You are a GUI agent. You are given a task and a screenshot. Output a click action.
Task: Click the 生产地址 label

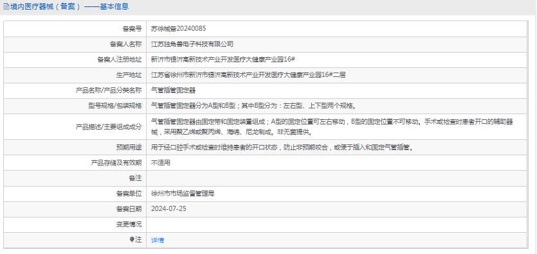[129, 75]
